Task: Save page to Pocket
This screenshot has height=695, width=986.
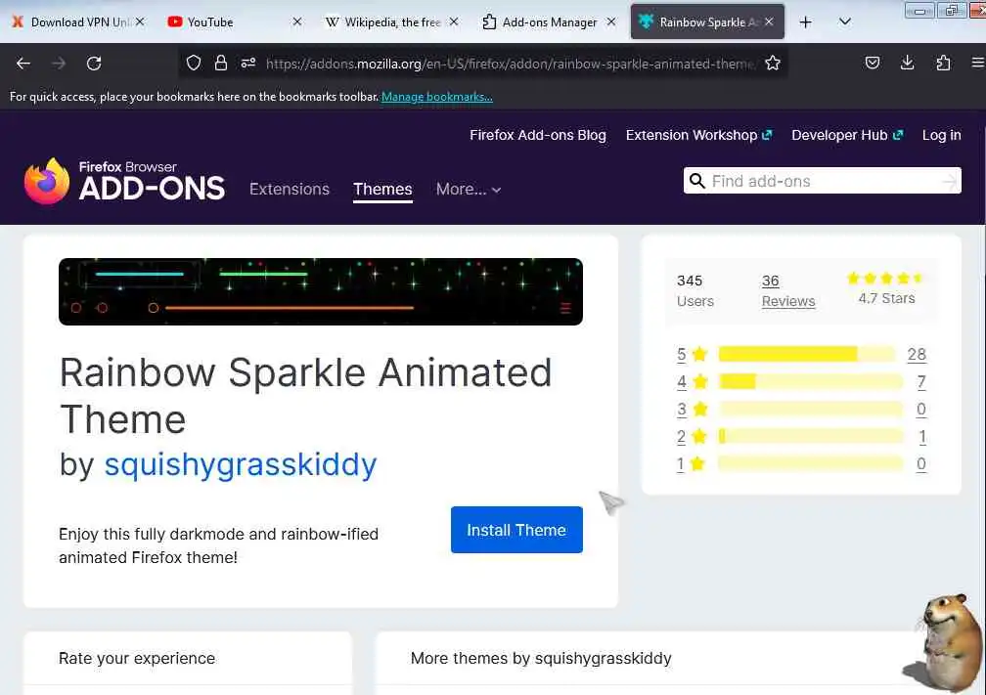Action: pyautogui.click(x=873, y=64)
